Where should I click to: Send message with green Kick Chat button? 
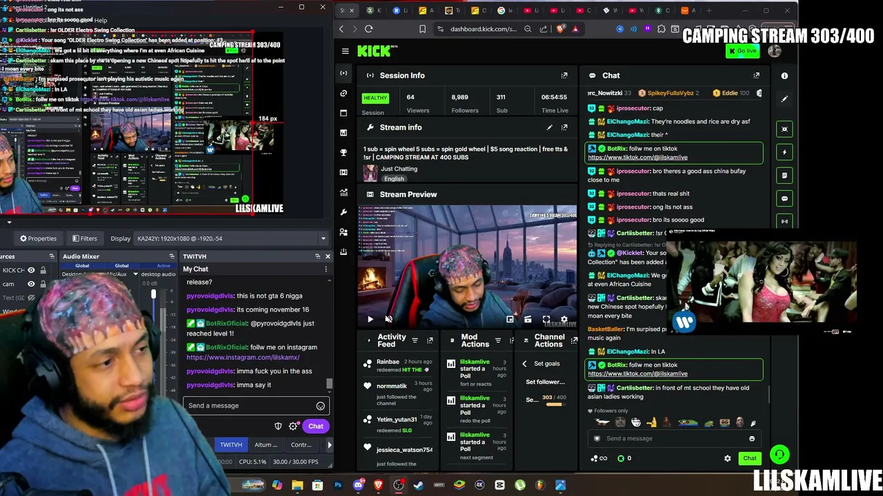[x=750, y=458]
